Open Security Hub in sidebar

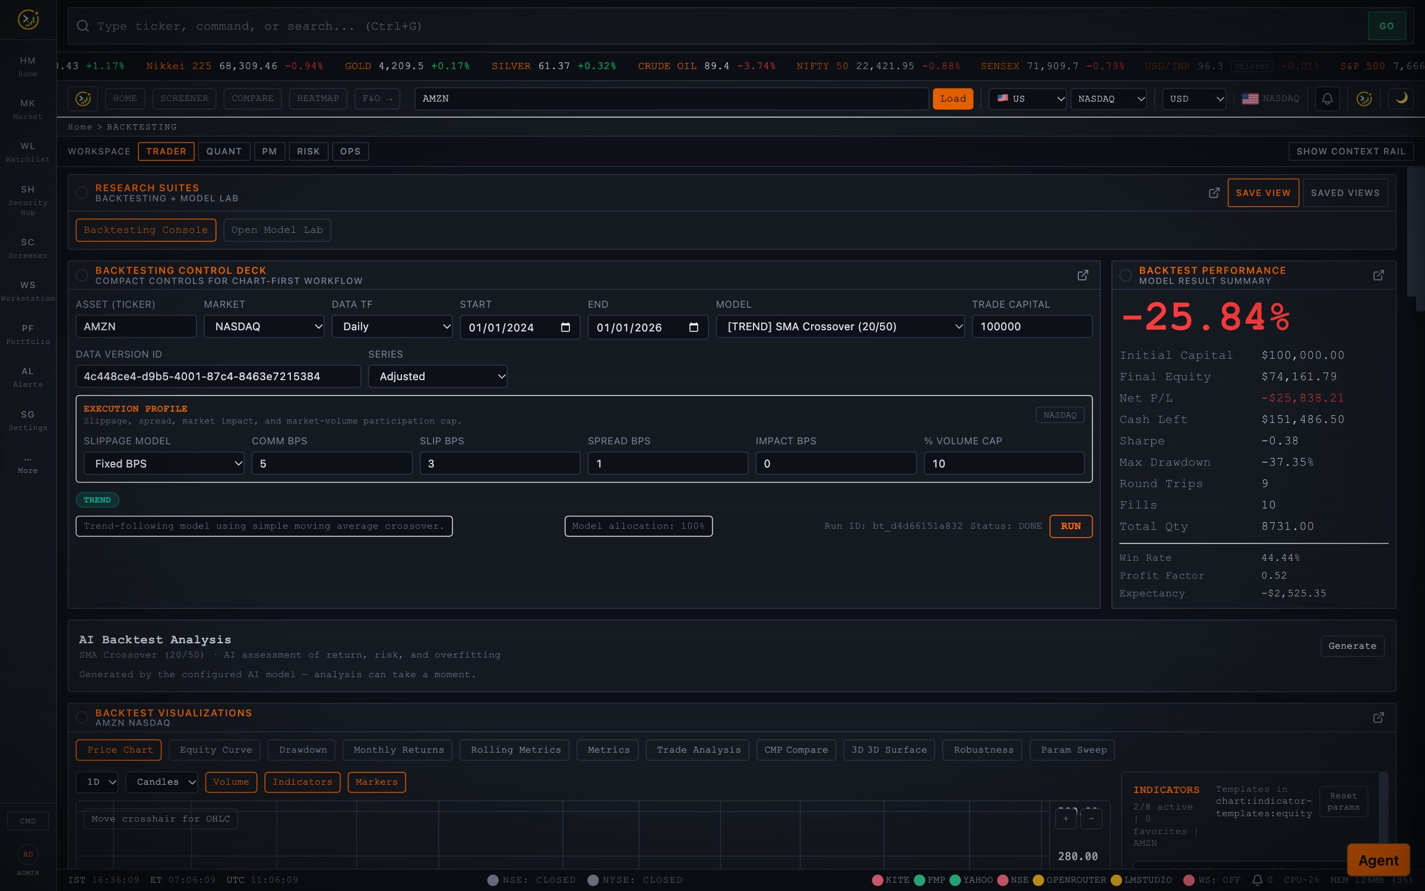pyautogui.click(x=28, y=200)
